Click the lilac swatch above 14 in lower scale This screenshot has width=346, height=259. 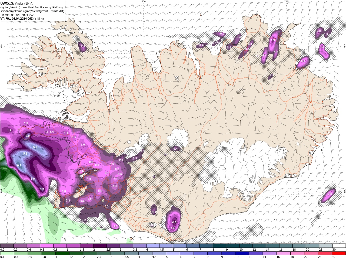point(270,254)
